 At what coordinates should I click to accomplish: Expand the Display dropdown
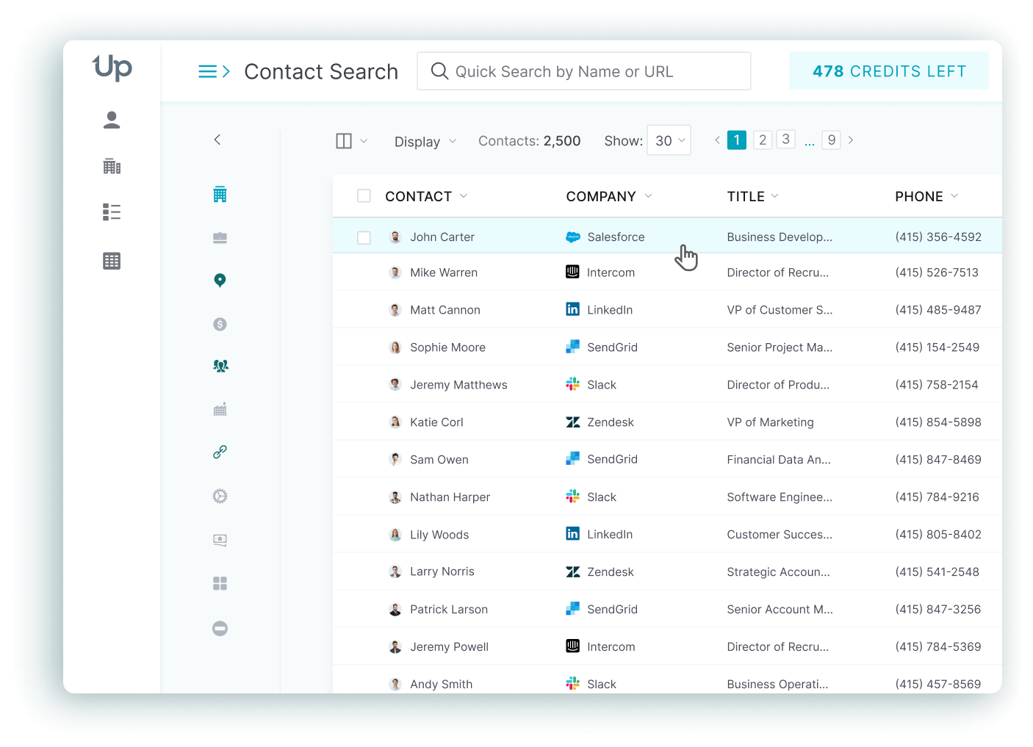click(425, 142)
